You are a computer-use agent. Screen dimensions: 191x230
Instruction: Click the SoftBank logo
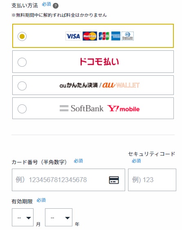coord(81,108)
